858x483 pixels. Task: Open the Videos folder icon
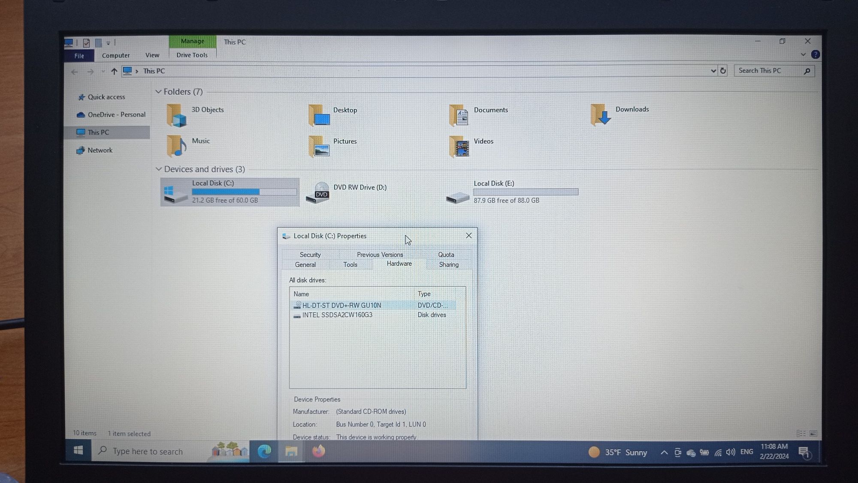coord(459,146)
